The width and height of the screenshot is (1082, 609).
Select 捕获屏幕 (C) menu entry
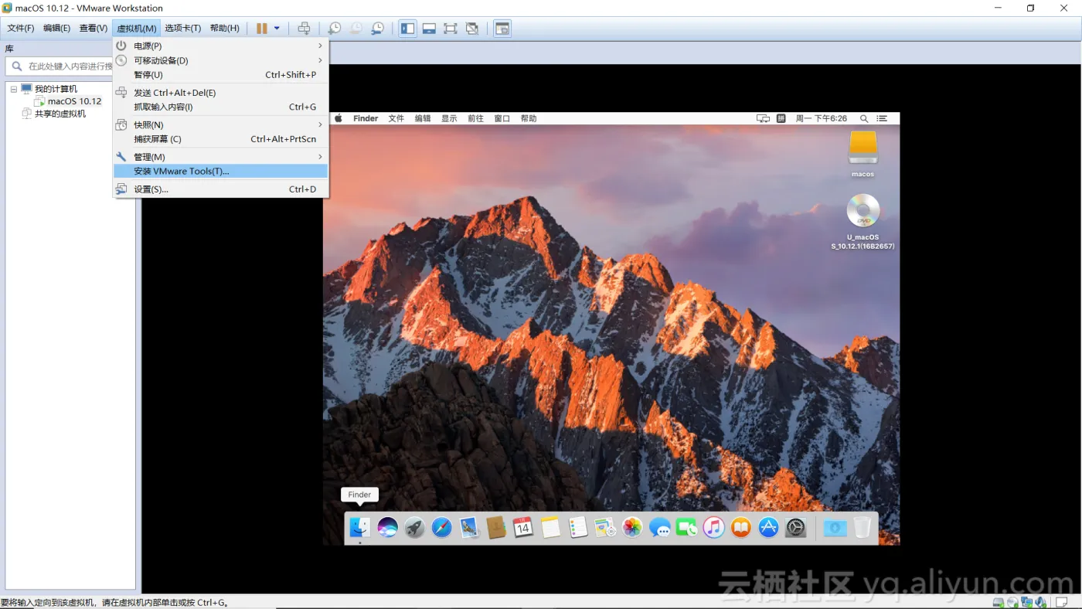coord(220,139)
